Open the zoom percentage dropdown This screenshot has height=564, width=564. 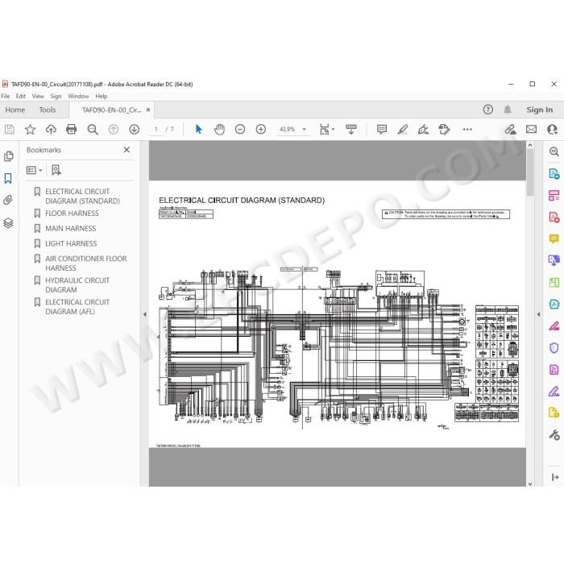[305, 129]
